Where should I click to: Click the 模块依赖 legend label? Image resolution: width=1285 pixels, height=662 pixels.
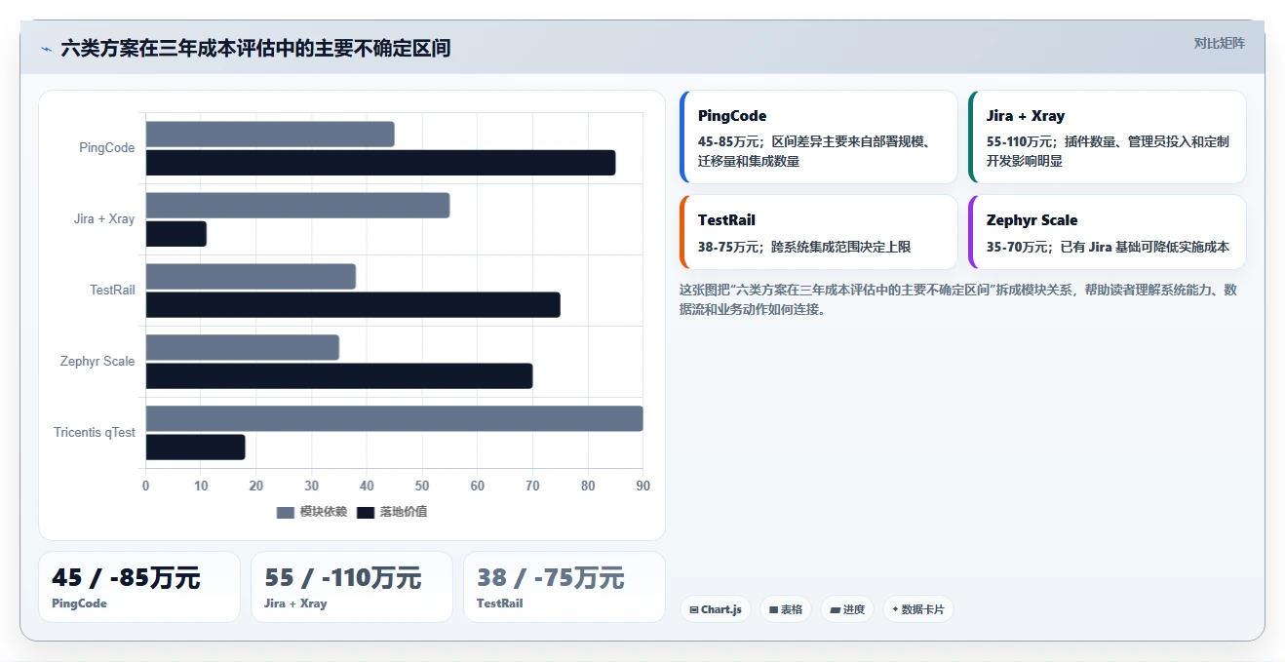(323, 512)
